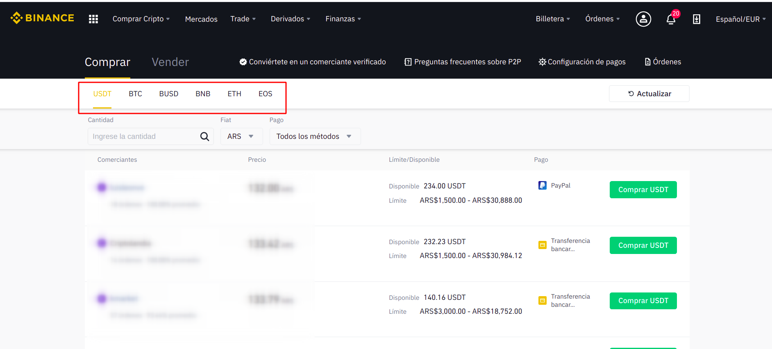Click the P2P FAQ question icon
772x349 pixels.
click(x=408, y=62)
